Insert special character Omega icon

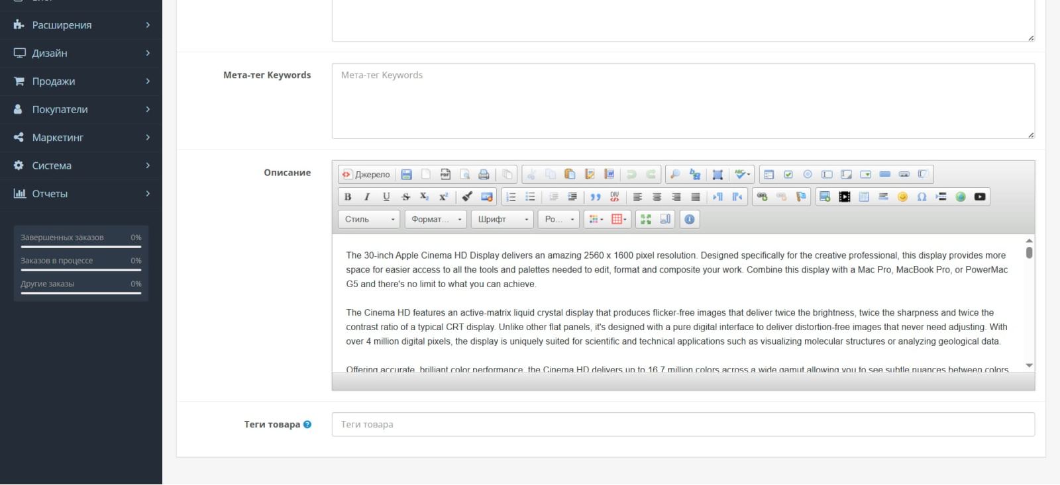point(922,197)
